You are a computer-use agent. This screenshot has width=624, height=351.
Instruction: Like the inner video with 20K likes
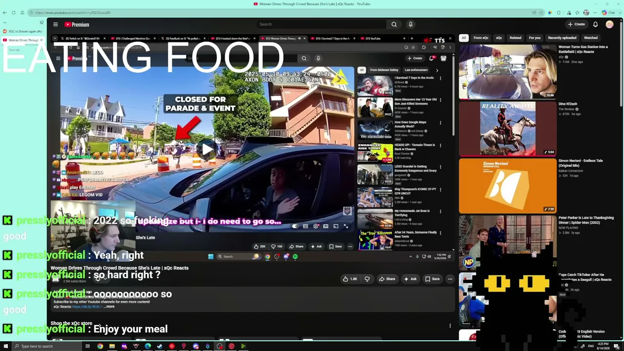pyautogui.click(x=260, y=247)
